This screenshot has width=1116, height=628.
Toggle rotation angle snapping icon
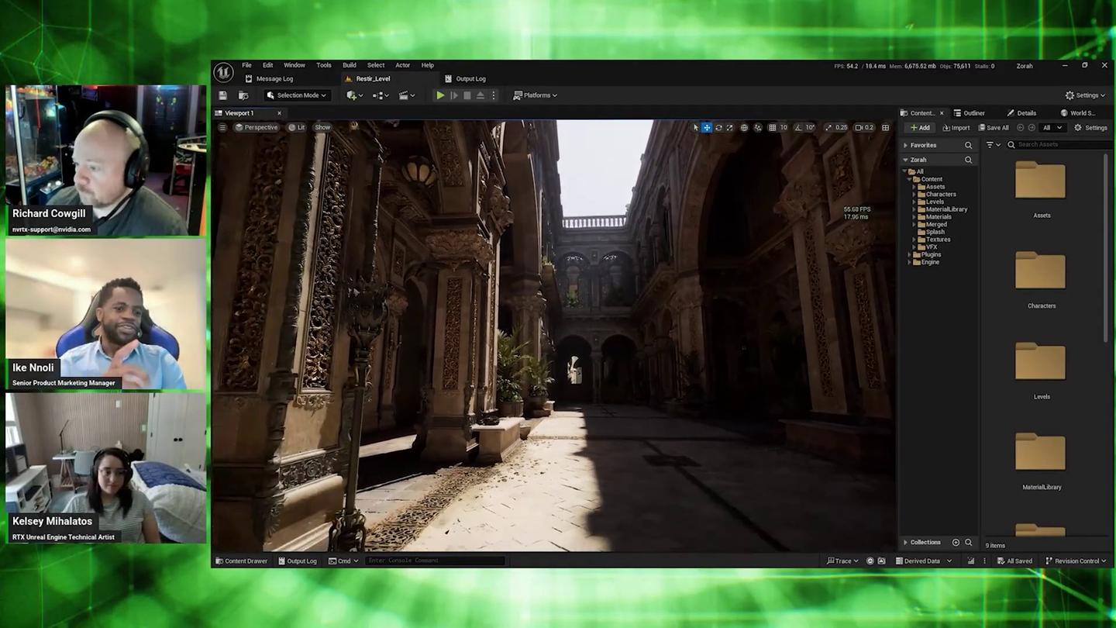(x=798, y=127)
